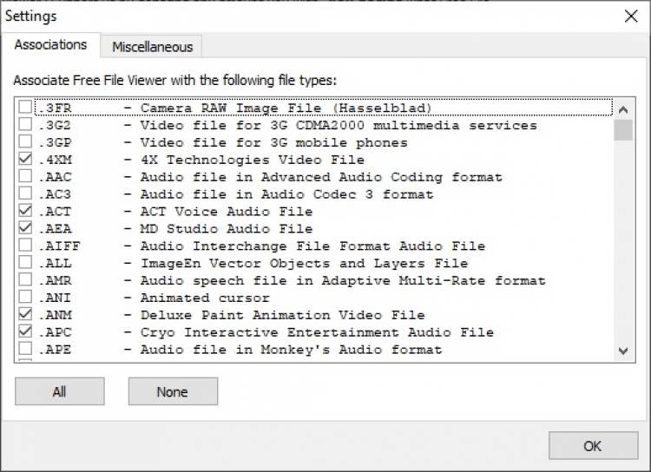Screen dimensions: 651x472
Task: Click the scroll down arrow of the list
Action: (x=622, y=351)
